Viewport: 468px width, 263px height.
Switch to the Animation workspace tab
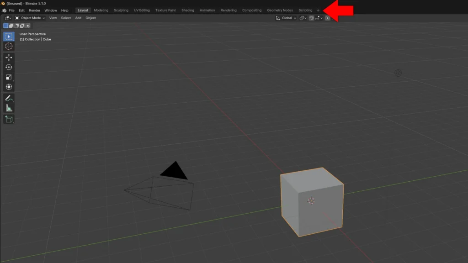[207, 10]
